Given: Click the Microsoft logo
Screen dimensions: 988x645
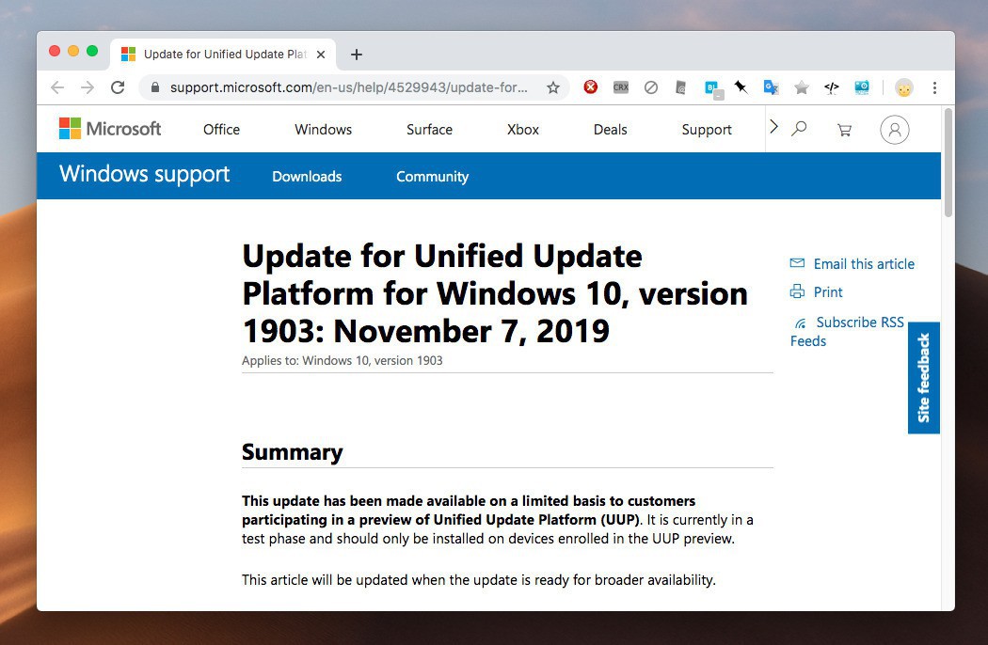Looking at the screenshot, I should [110, 129].
